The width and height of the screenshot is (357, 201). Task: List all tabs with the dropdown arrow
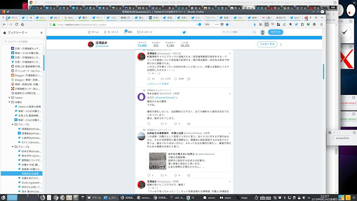pyautogui.click(x=322, y=17)
